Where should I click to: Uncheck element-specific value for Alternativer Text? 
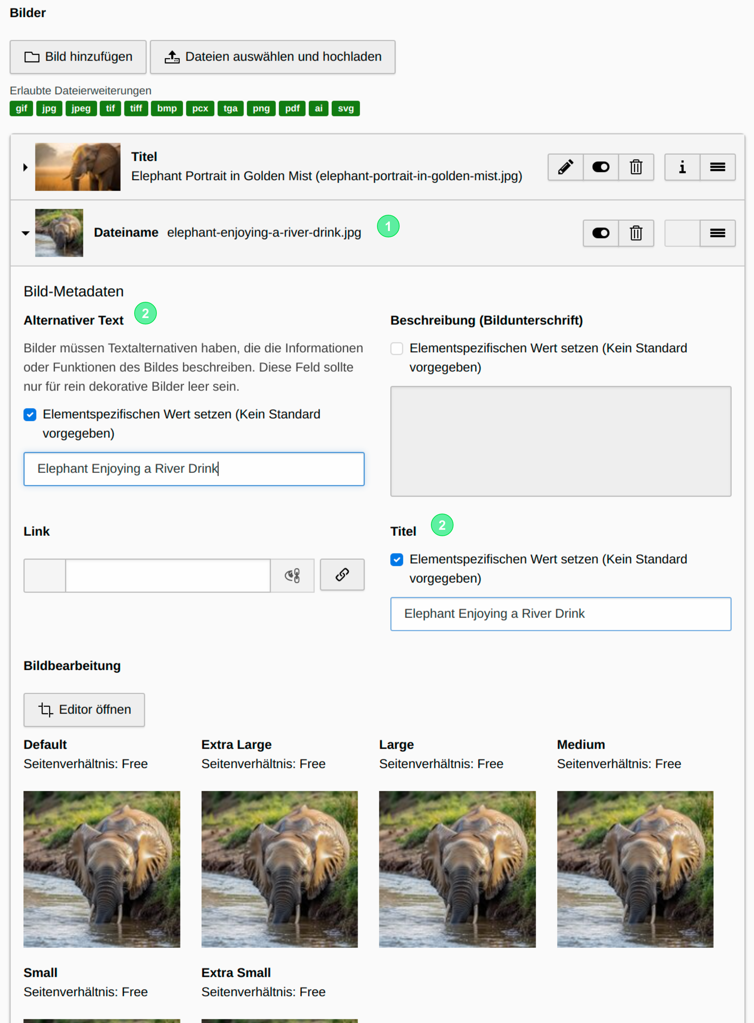(x=30, y=414)
